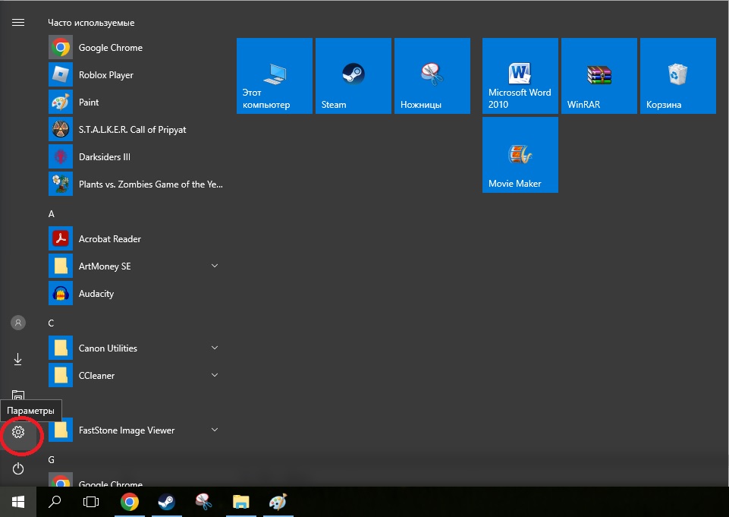Viewport: 729px width, 517px height.
Task: Open Roblox Player from app list
Action: 136,75
